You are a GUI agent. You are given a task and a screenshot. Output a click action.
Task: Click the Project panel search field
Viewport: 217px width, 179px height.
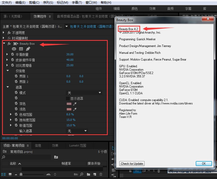click(x=26, y=157)
